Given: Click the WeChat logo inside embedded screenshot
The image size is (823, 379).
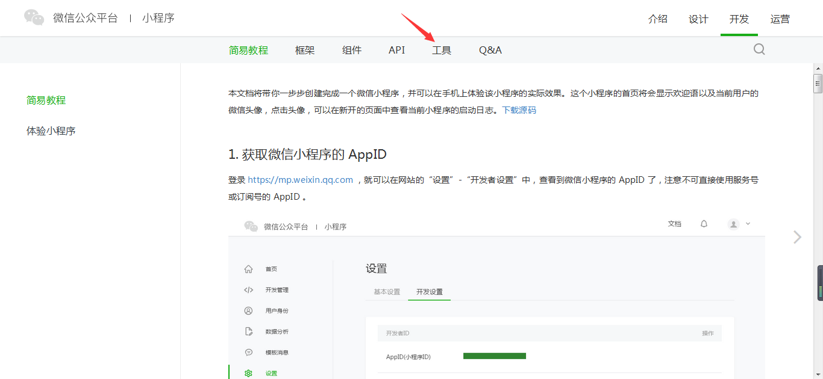Looking at the screenshot, I should pos(251,226).
